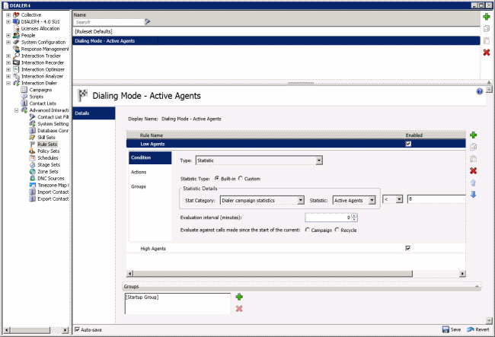
Task: Move rule down with blue arrow
Action: (473, 195)
